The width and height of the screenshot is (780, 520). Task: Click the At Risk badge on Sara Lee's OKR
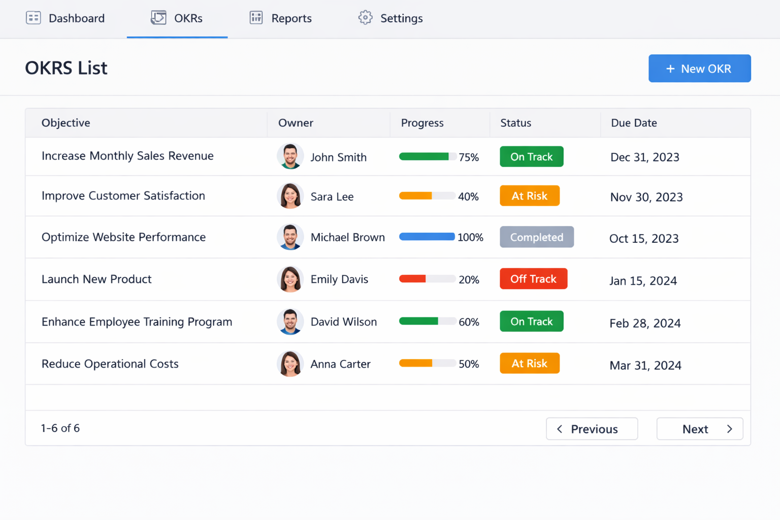[530, 196]
